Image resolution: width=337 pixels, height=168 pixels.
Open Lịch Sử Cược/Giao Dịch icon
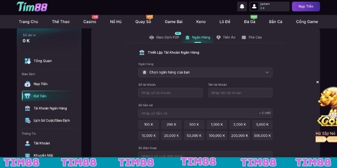(27, 121)
